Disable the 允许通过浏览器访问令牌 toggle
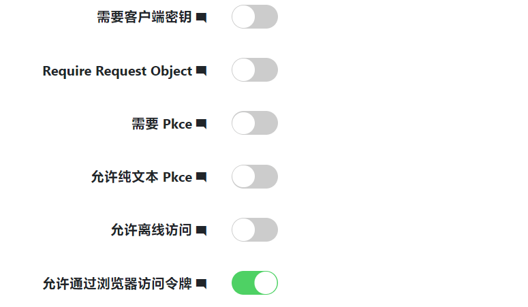 pyautogui.click(x=254, y=283)
